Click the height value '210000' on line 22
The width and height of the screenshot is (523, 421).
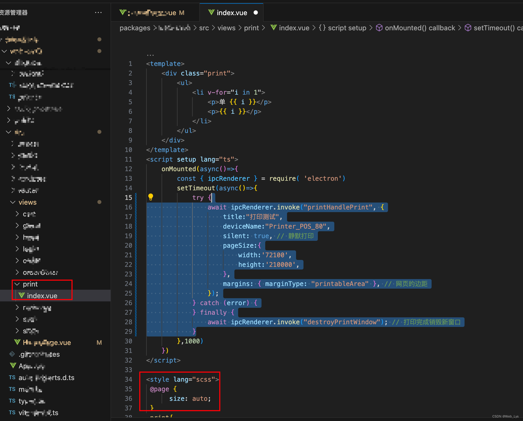280,264
